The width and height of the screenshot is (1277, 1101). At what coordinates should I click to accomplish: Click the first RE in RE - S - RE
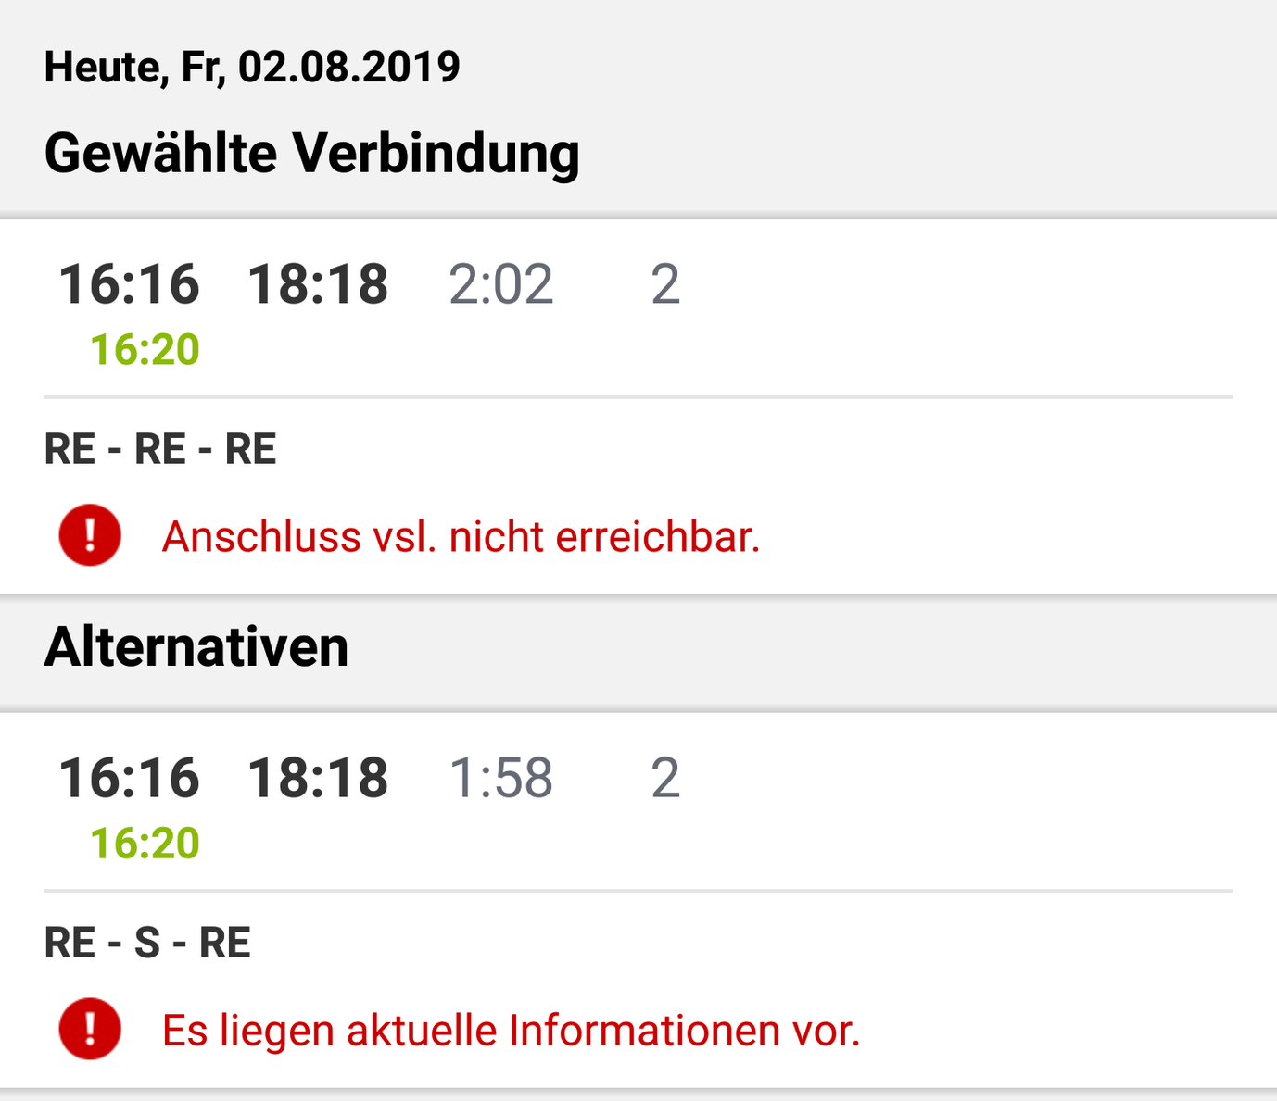click(70, 944)
